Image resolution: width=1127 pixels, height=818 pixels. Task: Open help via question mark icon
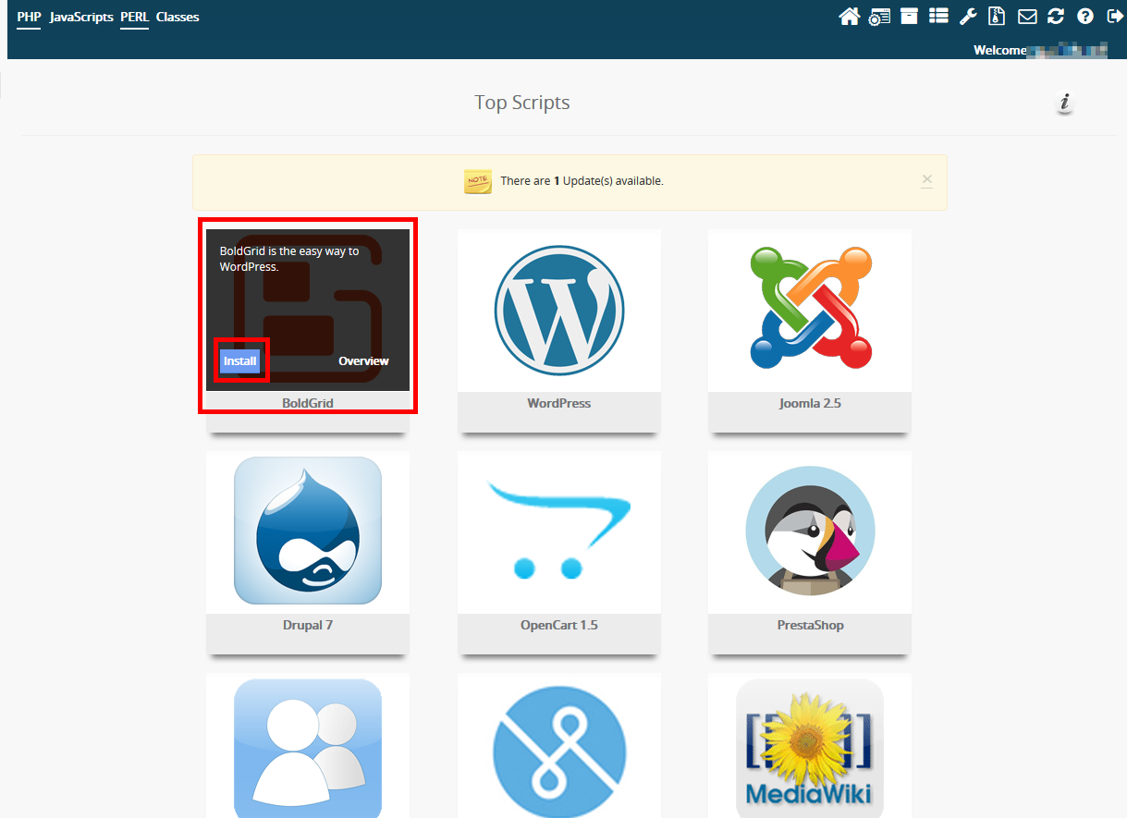[x=1085, y=17]
